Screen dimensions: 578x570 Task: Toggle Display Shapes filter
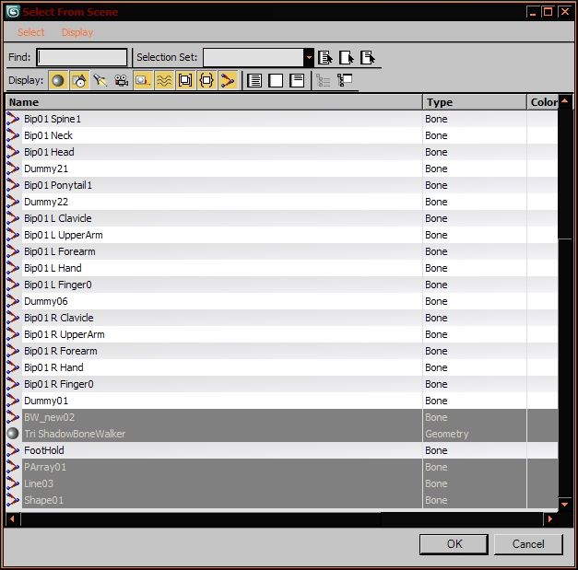pyautogui.click(x=79, y=80)
